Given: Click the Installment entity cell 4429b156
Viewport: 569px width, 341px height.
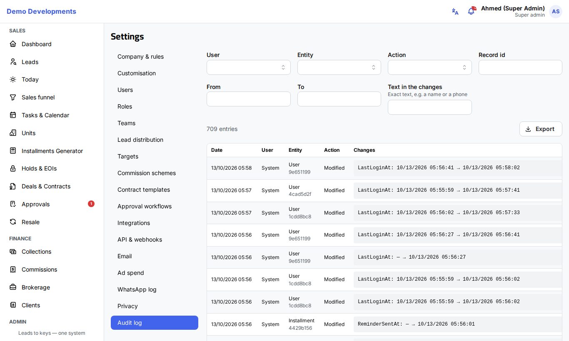Looking at the screenshot, I should coord(302,324).
